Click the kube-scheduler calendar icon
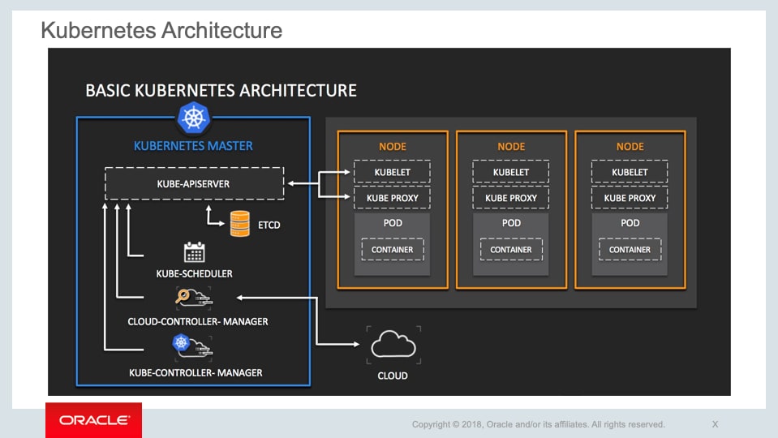Image resolution: width=778 pixels, height=438 pixels. [x=194, y=252]
